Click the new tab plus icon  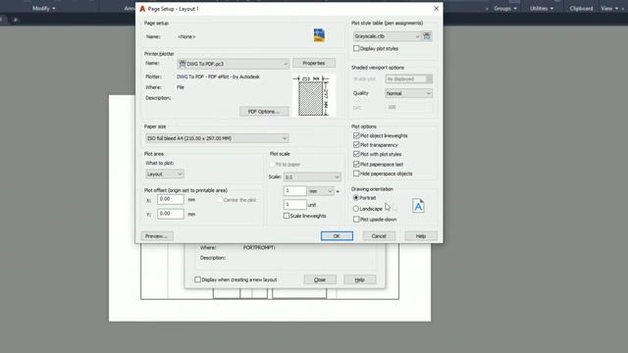[x=16, y=20]
